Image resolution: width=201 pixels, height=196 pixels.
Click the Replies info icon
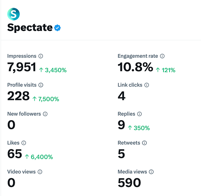click(139, 114)
